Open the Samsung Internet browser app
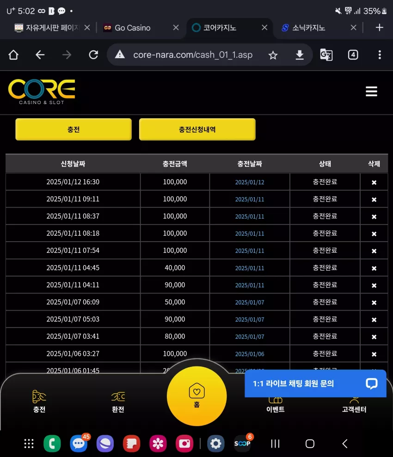The image size is (393, 457). tap(105, 444)
